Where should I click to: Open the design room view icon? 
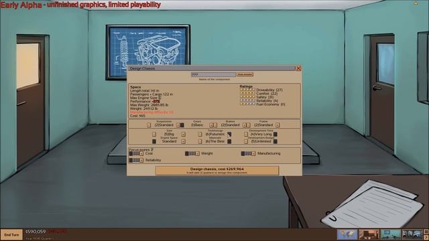pos(391,234)
